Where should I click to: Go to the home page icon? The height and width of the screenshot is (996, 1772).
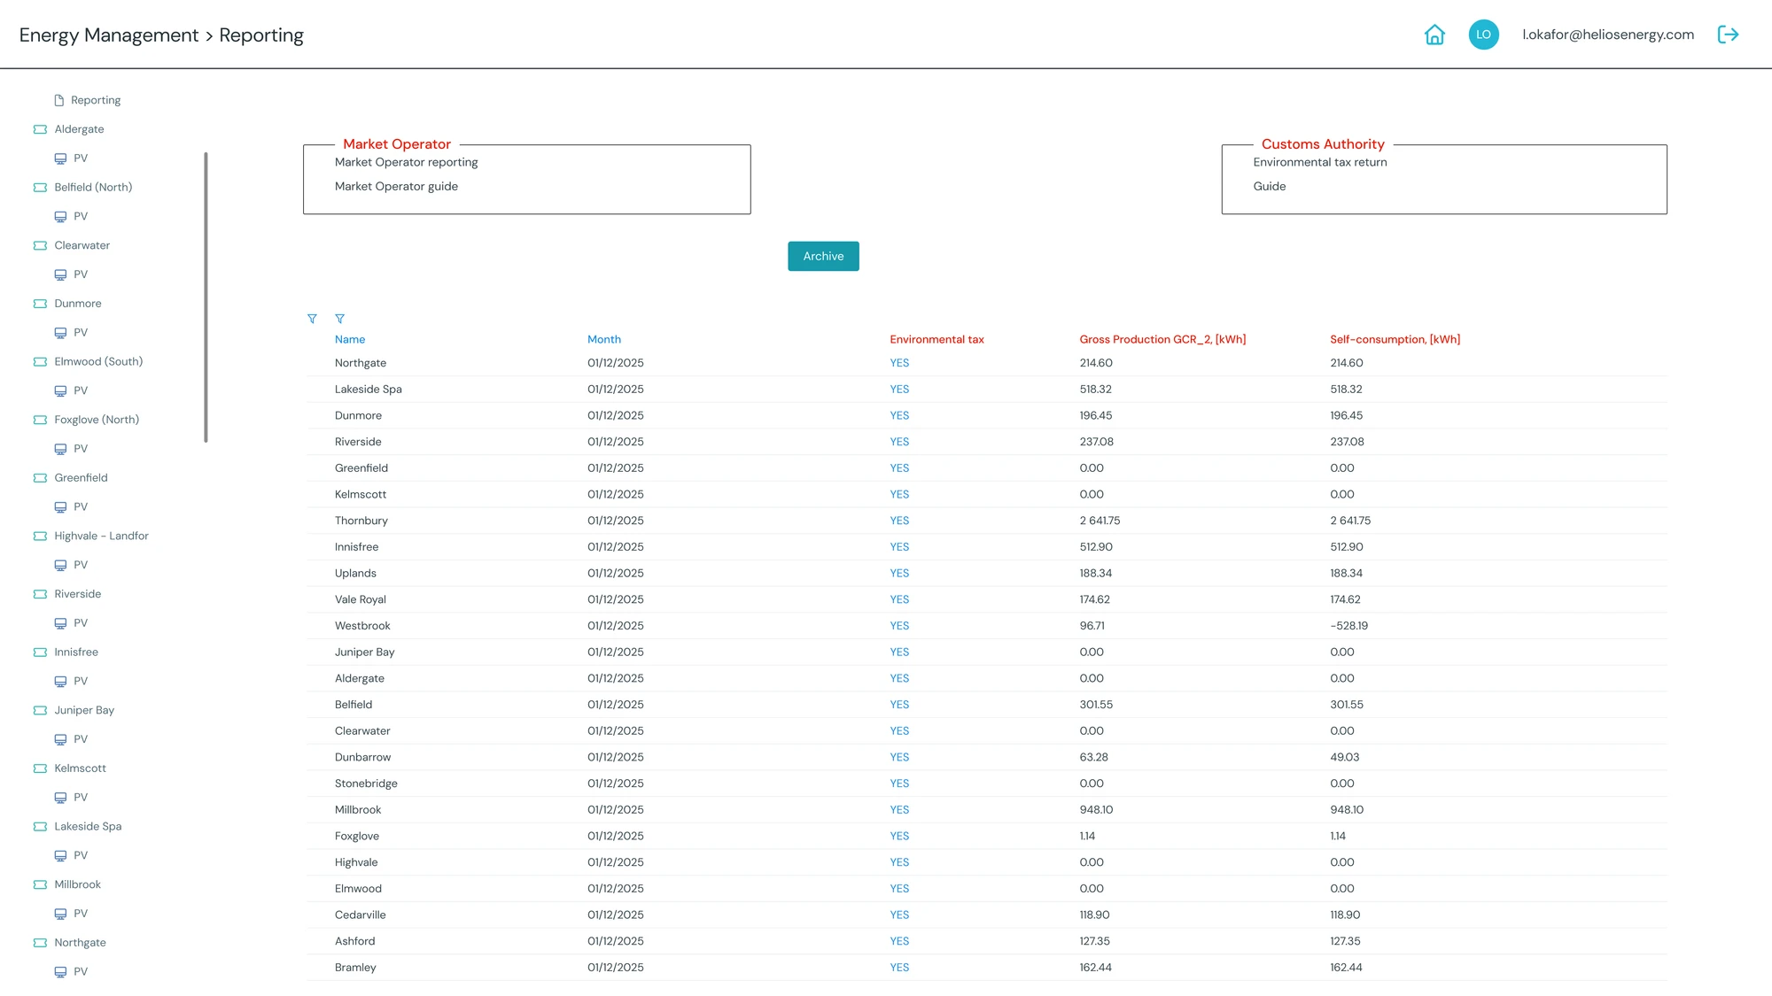click(x=1434, y=35)
